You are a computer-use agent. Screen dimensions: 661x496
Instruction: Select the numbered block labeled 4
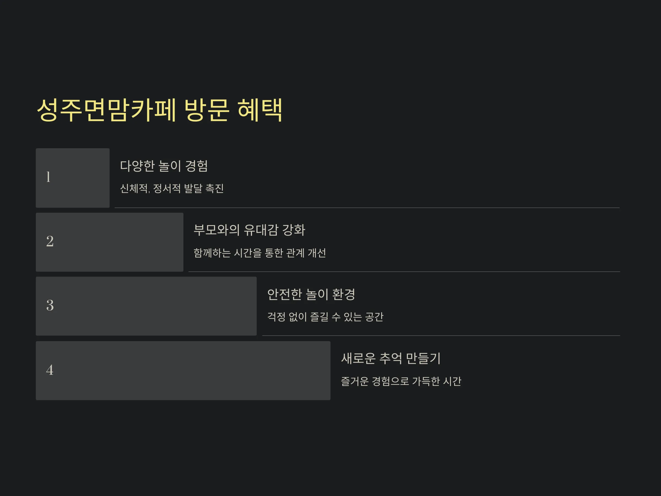pyautogui.click(x=183, y=371)
